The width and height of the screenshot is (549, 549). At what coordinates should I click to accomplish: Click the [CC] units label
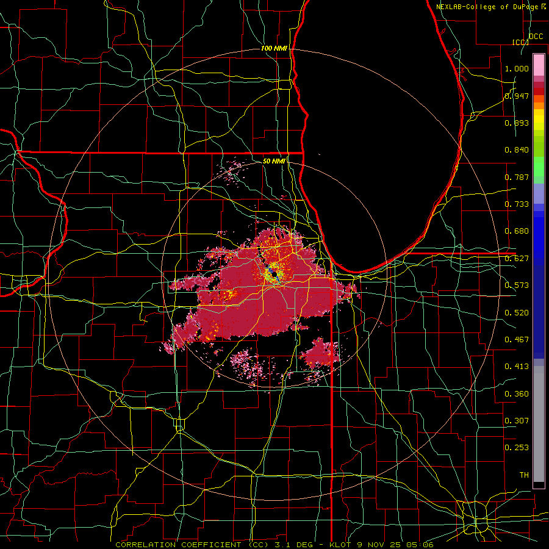pos(521,42)
